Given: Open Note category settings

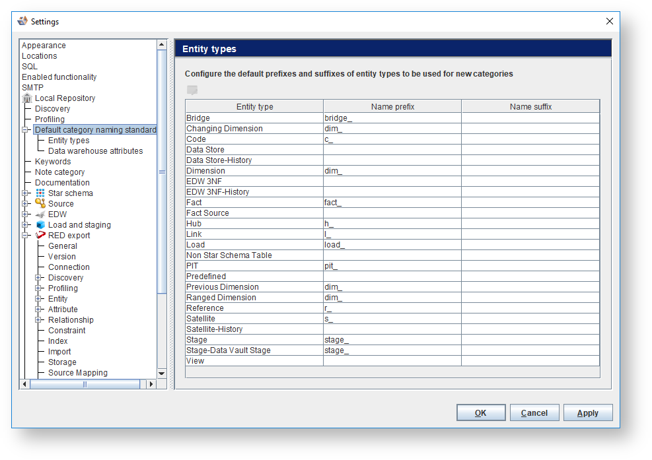Looking at the screenshot, I should (60, 172).
